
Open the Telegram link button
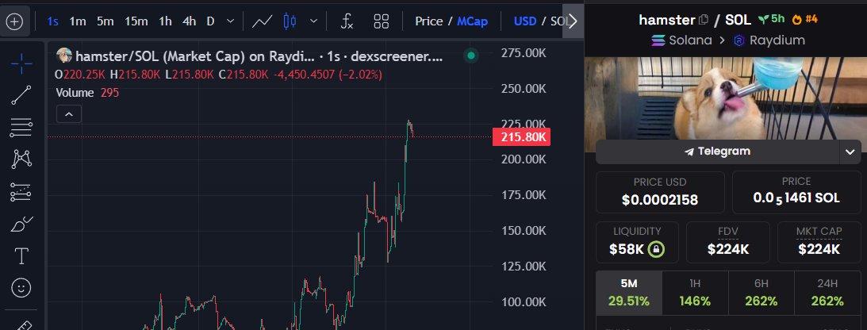717,152
